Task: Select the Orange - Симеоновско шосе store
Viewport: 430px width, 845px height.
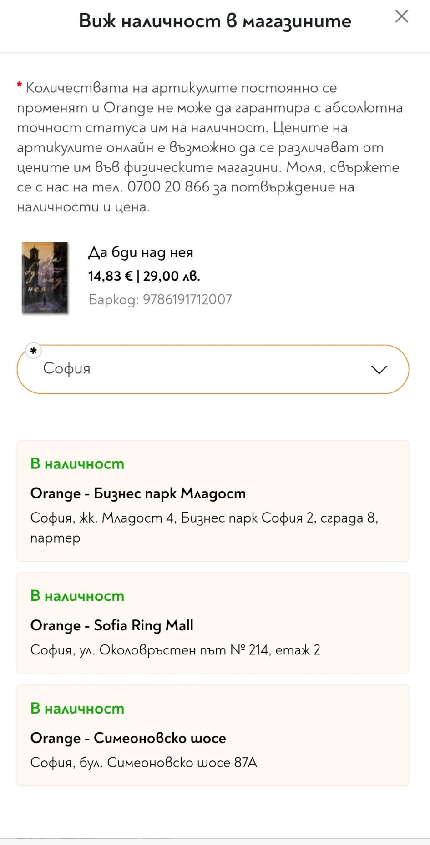Action: [128, 738]
